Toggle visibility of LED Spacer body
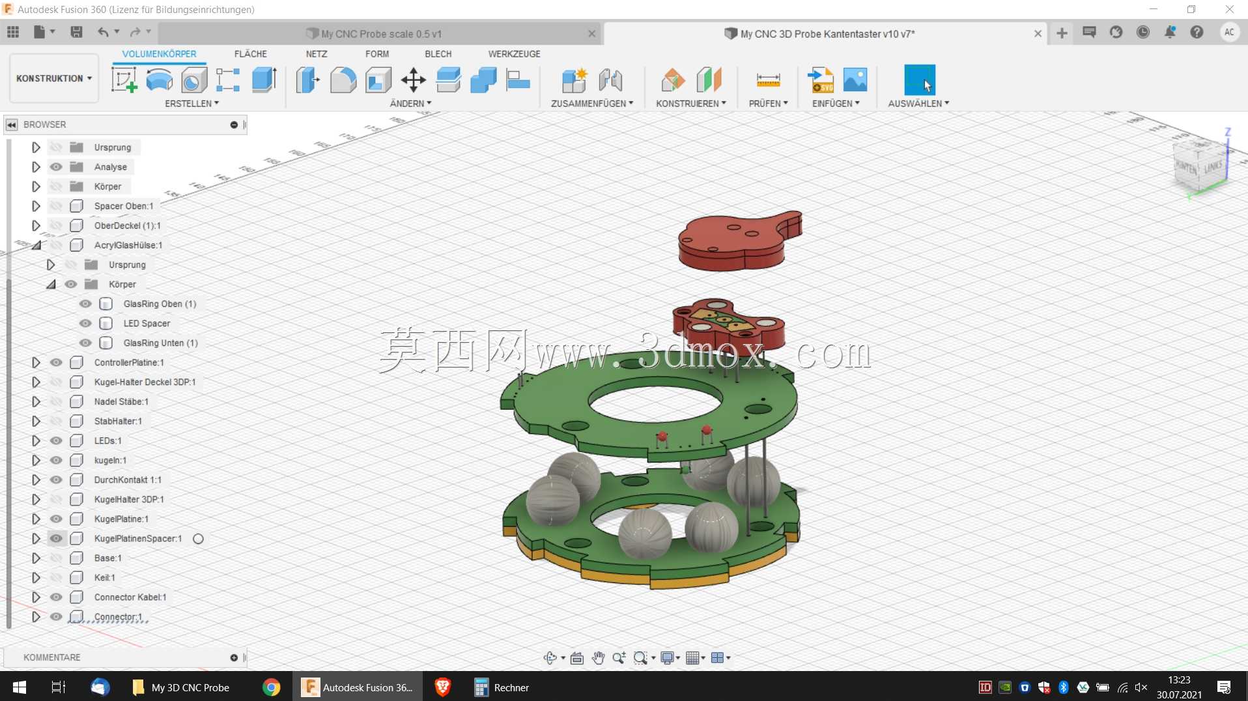 [85, 323]
